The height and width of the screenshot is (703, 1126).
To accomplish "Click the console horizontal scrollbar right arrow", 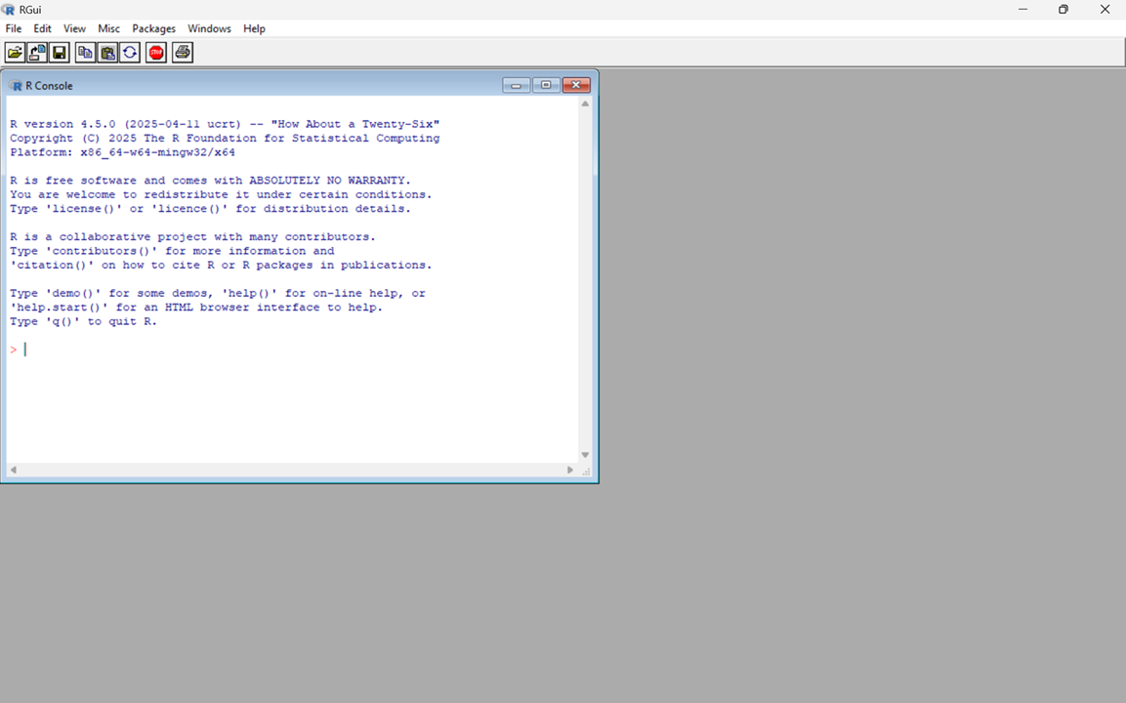I will 570,471.
